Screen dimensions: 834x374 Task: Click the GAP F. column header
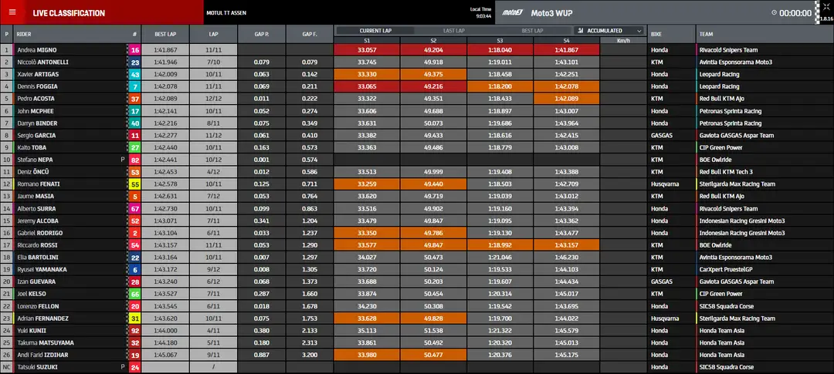(310, 34)
